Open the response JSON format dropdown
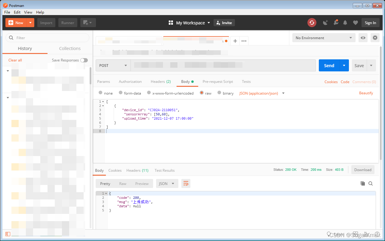The width and height of the screenshot is (385, 241). click(167, 183)
